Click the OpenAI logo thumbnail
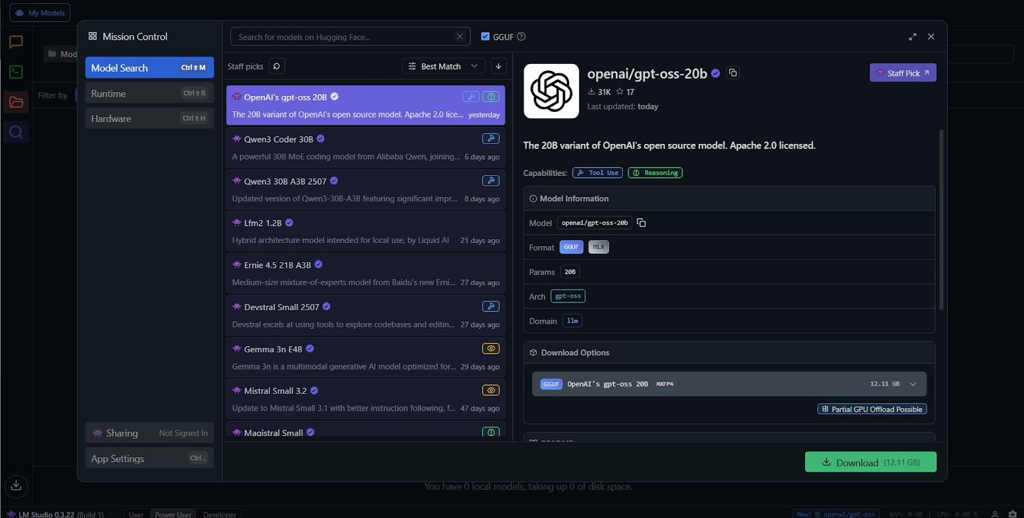 (551, 91)
